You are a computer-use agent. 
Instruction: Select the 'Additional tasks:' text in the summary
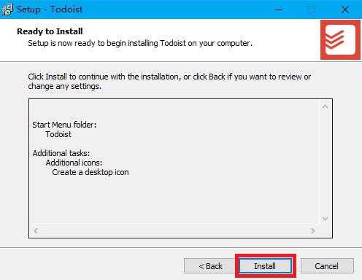click(61, 153)
